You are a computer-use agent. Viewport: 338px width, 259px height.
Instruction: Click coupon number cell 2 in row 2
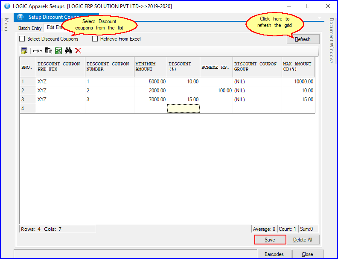[x=110, y=91]
